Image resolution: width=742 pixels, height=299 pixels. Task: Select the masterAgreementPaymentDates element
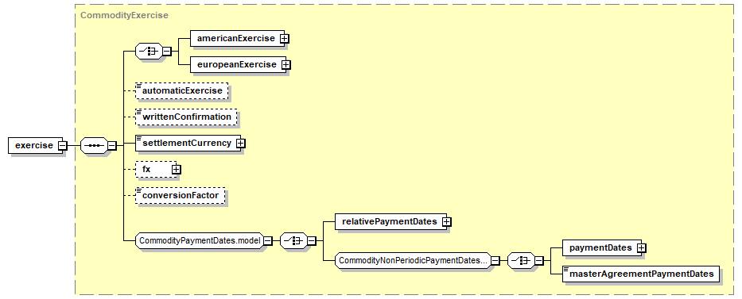[641, 274]
